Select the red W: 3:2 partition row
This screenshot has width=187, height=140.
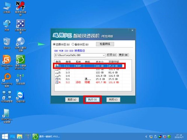(89, 82)
